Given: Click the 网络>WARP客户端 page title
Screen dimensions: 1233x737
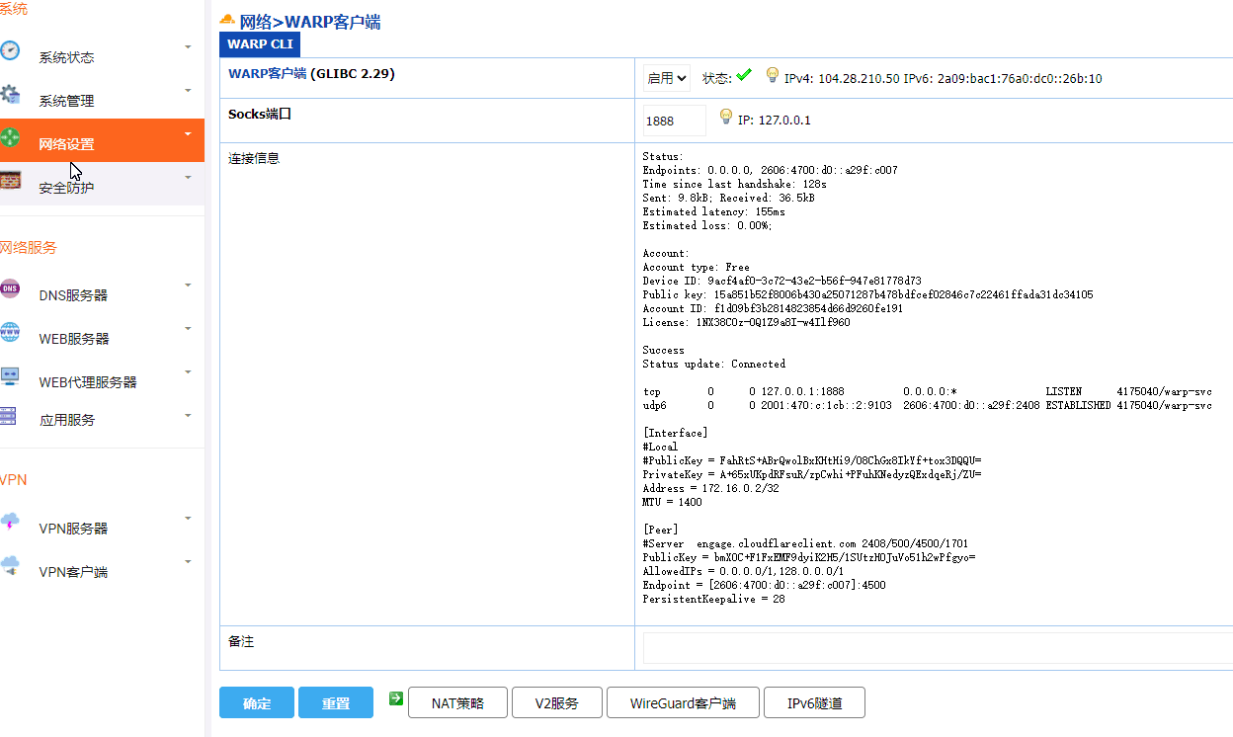Looking at the screenshot, I should coord(310,22).
